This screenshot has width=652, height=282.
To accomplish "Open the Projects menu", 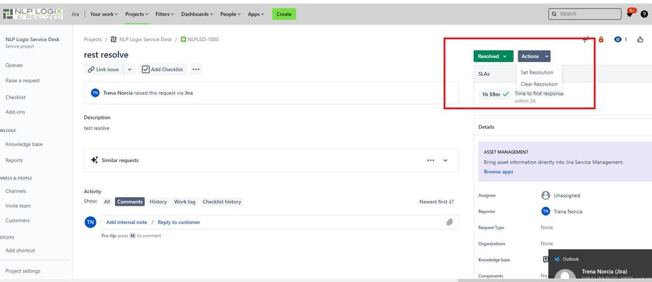I will coord(137,14).
